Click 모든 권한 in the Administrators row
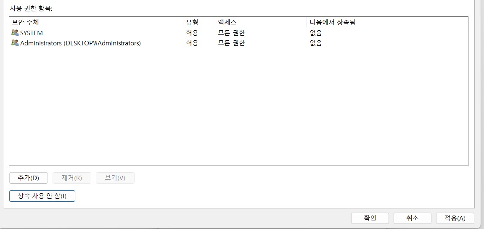The height and width of the screenshot is (229, 484). point(232,43)
